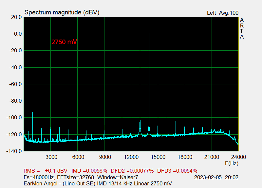Click the '24000' frequency axis label
This screenshot has width=262, height=188.
click(x=238, y=157)
